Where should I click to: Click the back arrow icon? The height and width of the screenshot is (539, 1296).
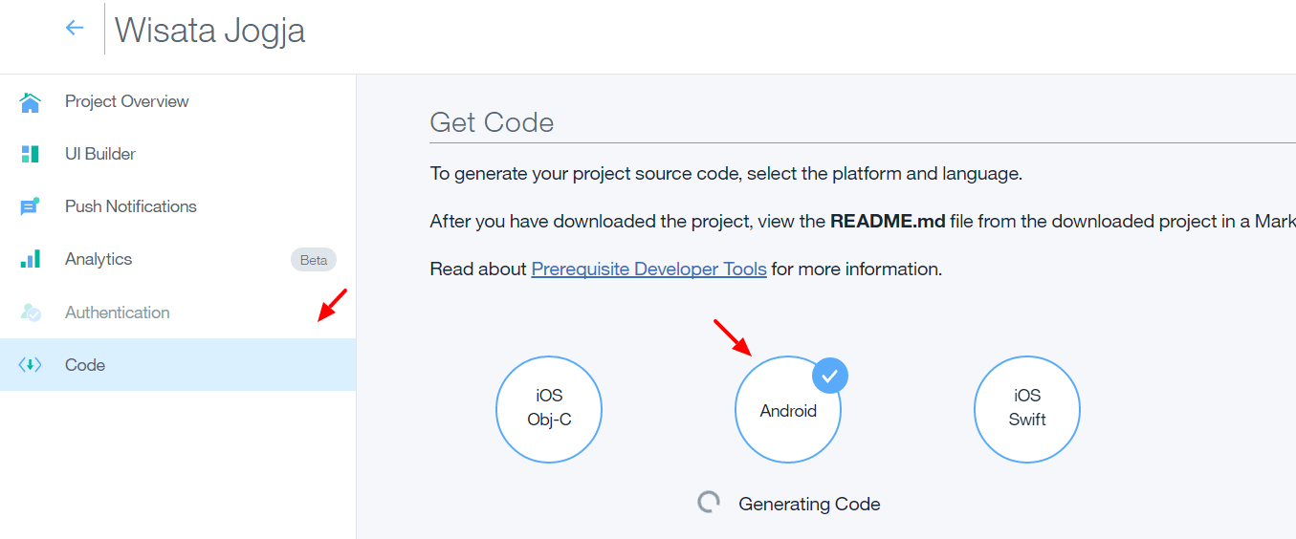pos(75,29)
